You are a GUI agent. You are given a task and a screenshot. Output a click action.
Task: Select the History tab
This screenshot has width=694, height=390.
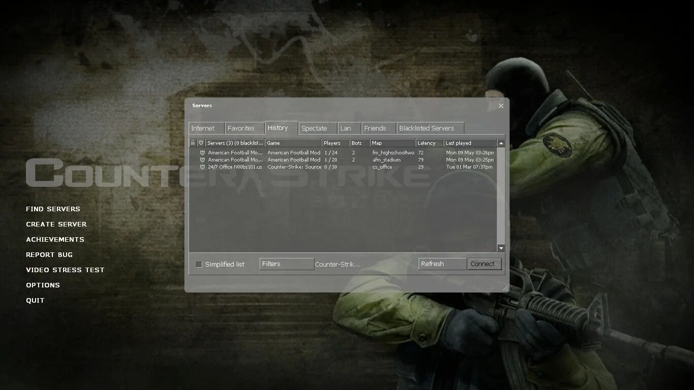[x=281, y=128]
